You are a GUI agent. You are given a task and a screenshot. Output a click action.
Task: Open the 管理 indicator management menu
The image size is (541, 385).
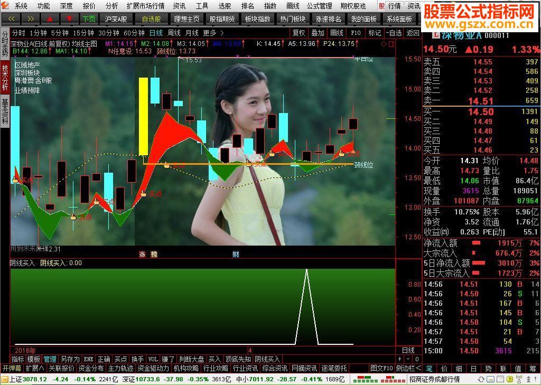(x=50, y=359)
